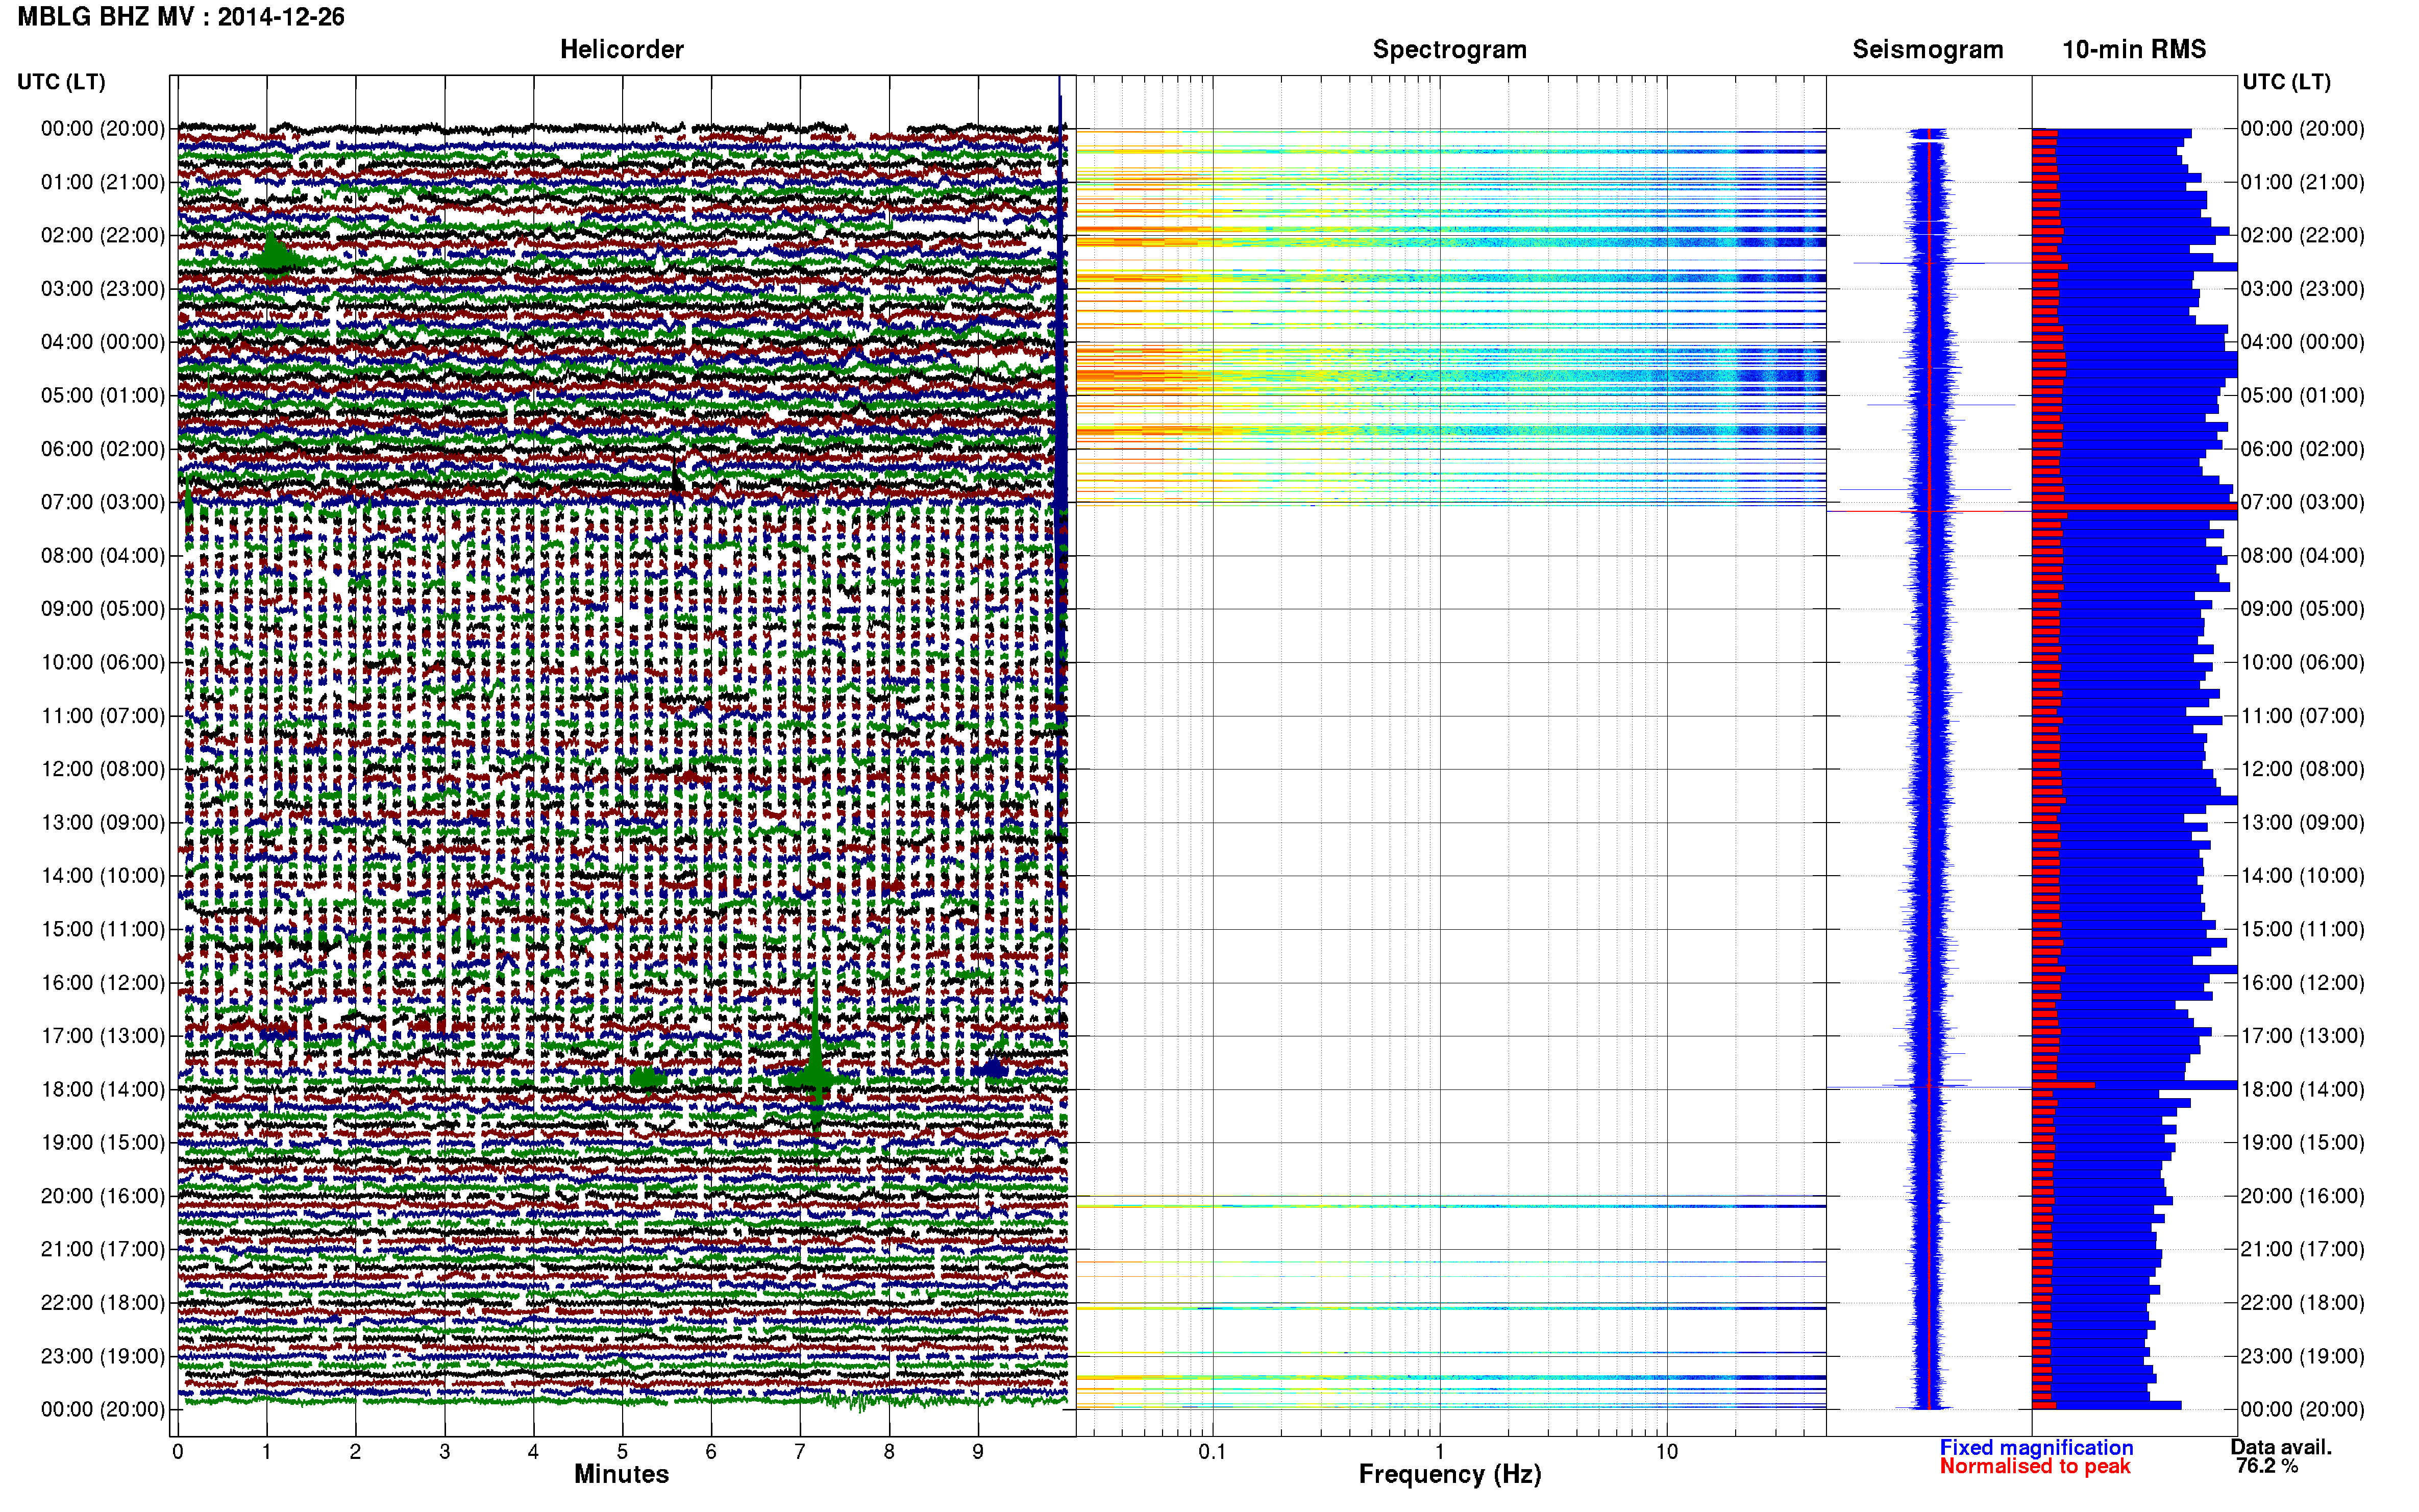Click Helicorder-side time label "10:00 (06:00)"
Viewport: 2419px width, 1512px height.
point(103,662)
